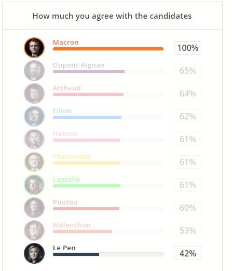This screenshot has width=232, height=271.
Task: Click Le Pen's dark agreement bar
Action: click(x=76, y=254)
